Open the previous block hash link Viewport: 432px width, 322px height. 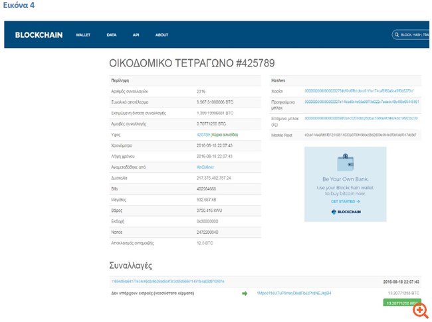[x=362, y=102]
